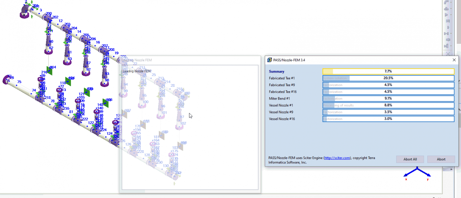Select the tee element tool on right toolbar
This screenshot has height=198, width=461.
(447, 9)
